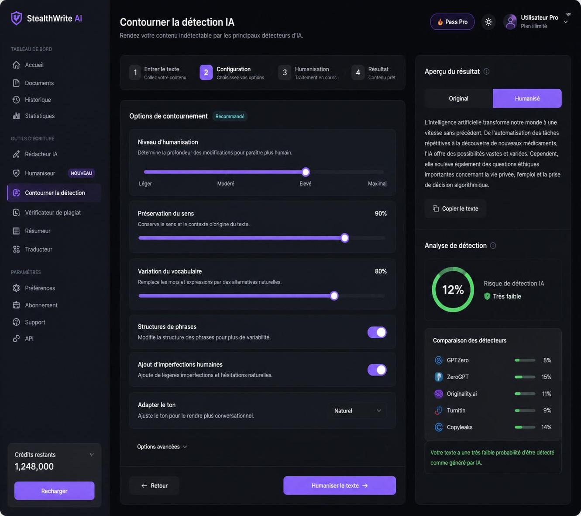Open the Utilisateur Pro account menu chevron
581x516 pixels.
point(566,22)
